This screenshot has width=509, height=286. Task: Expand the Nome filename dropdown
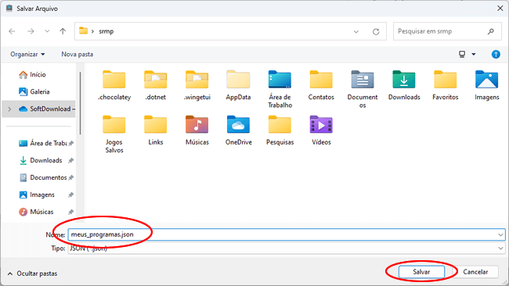click(500, 234)
